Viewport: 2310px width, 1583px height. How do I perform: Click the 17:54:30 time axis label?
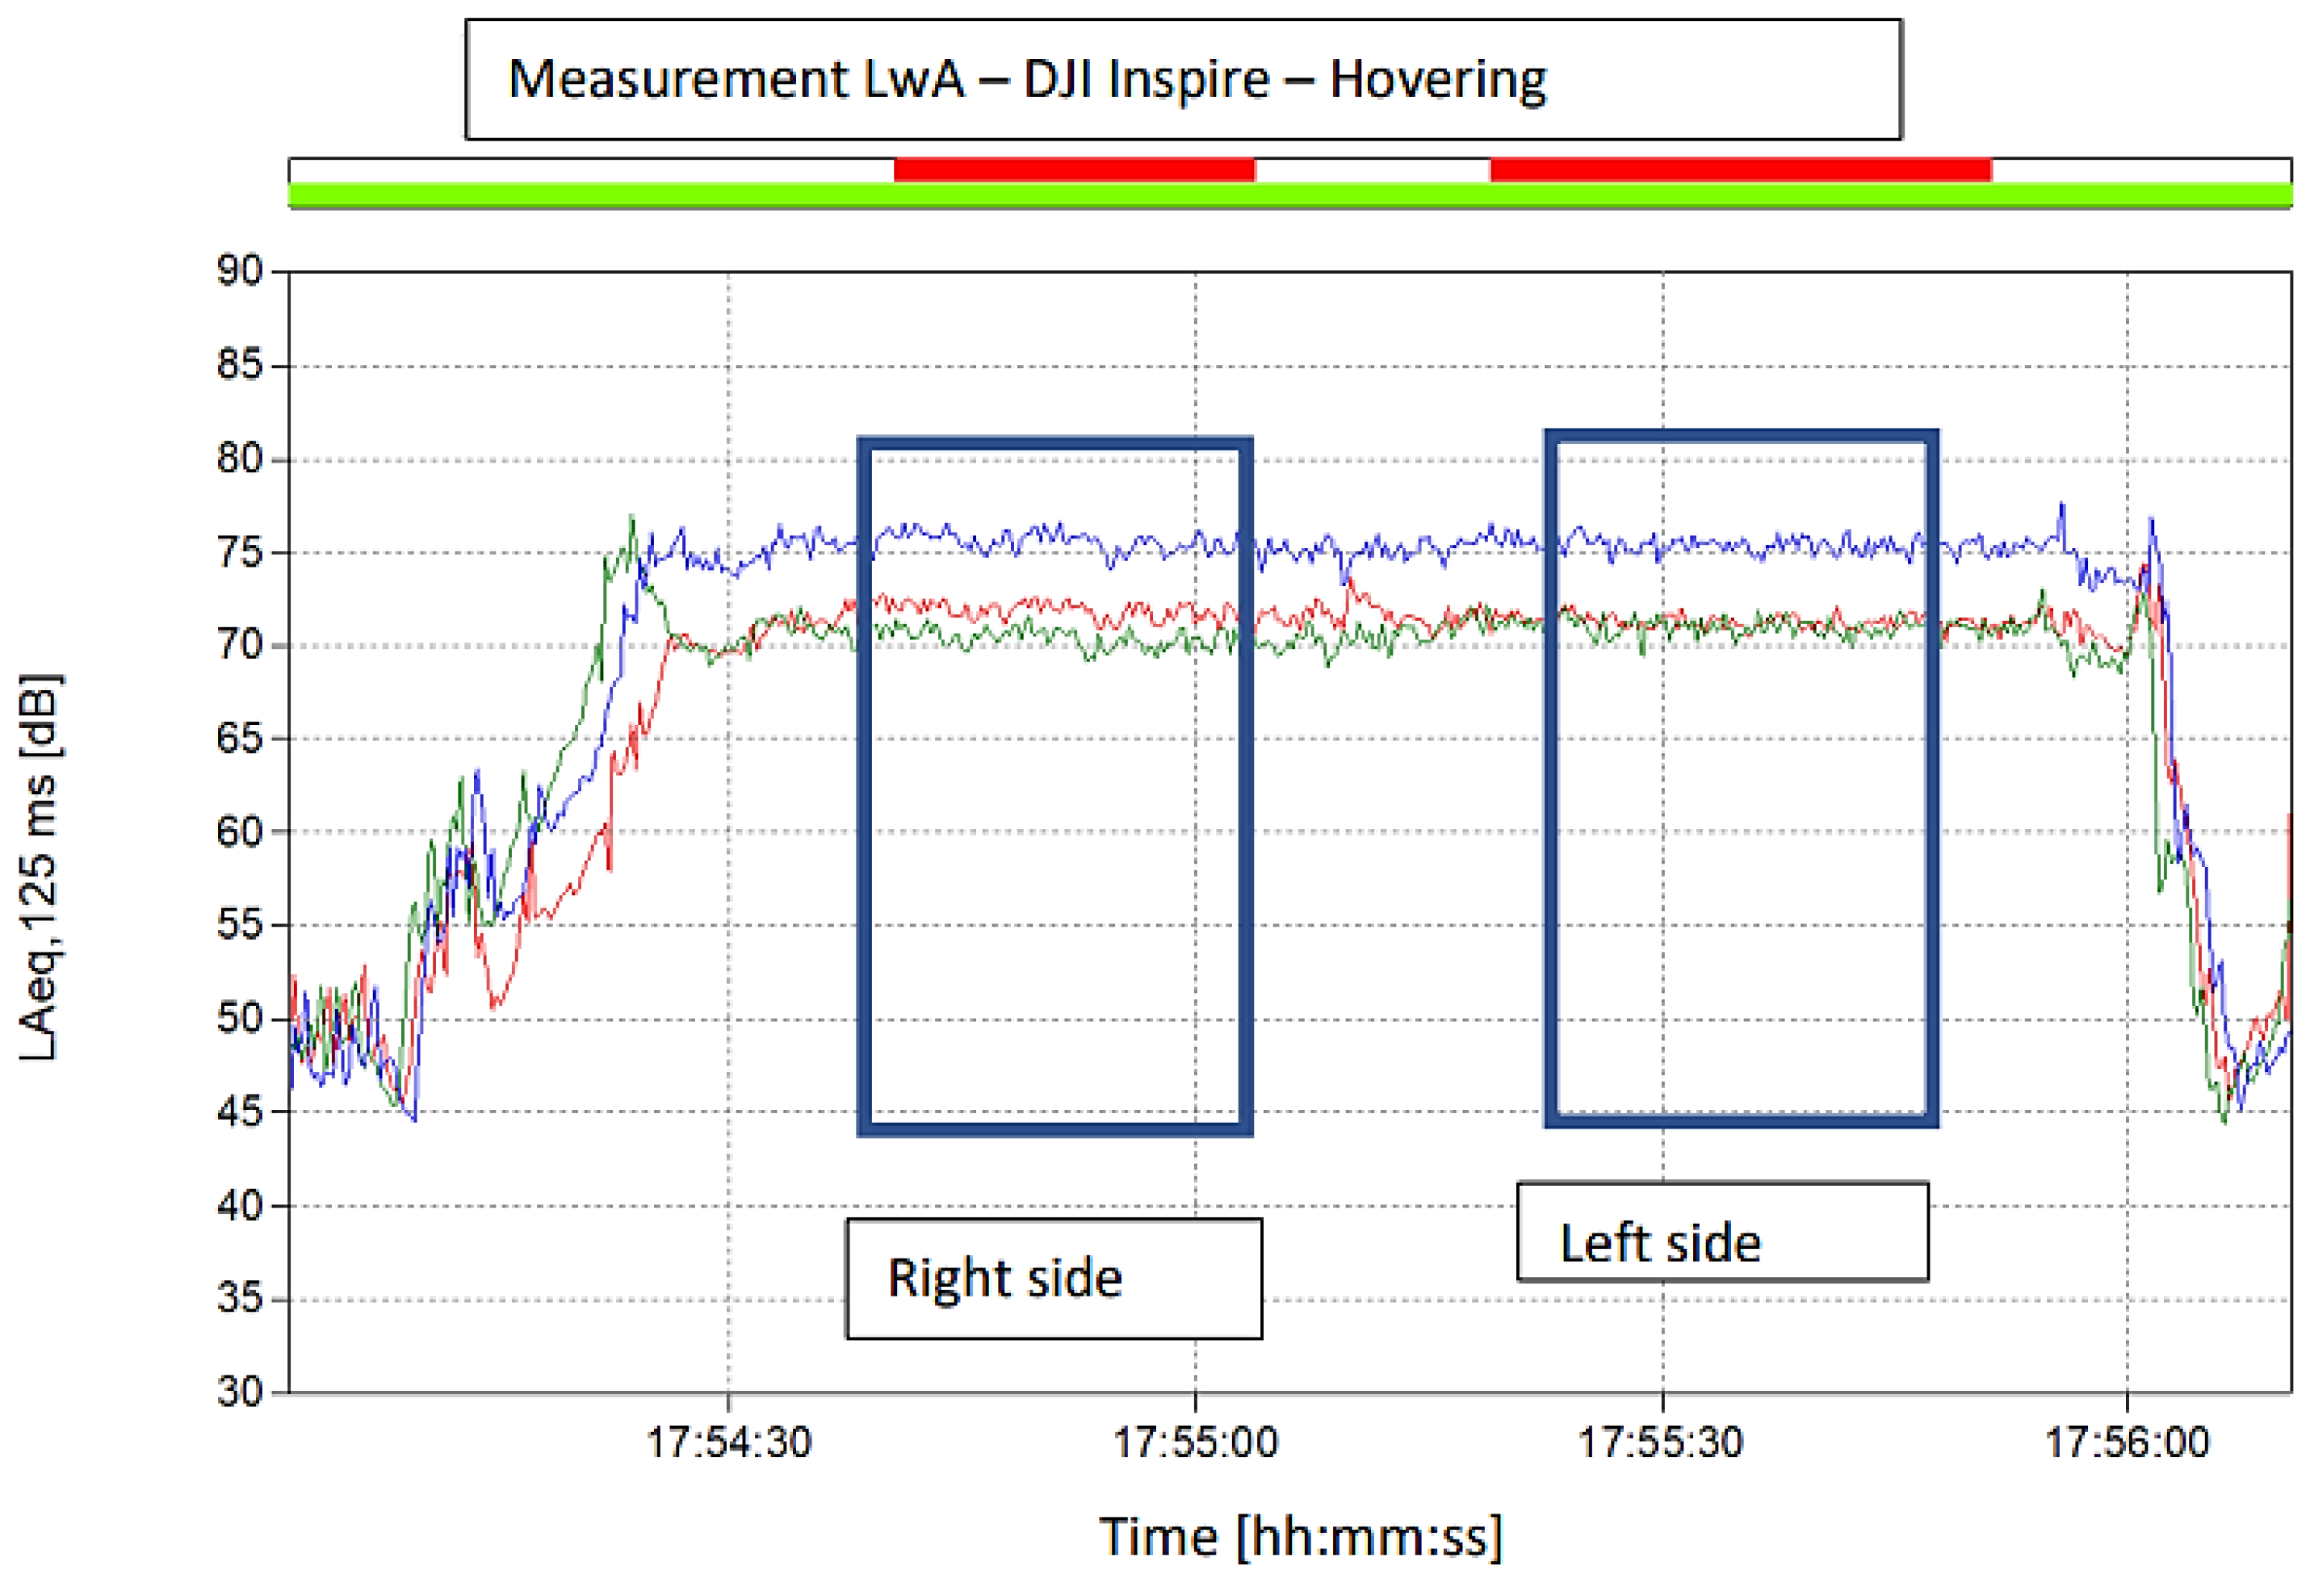728,1442
